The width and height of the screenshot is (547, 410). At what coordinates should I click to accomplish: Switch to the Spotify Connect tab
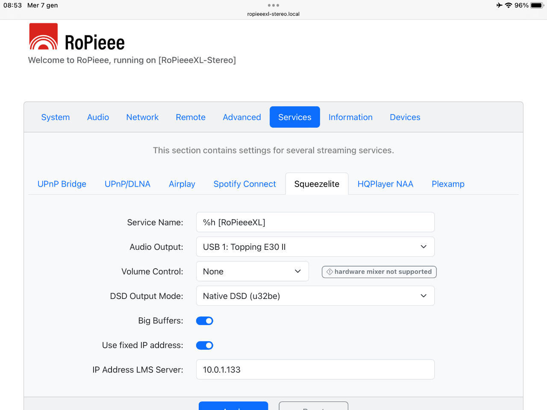[244, 184]
